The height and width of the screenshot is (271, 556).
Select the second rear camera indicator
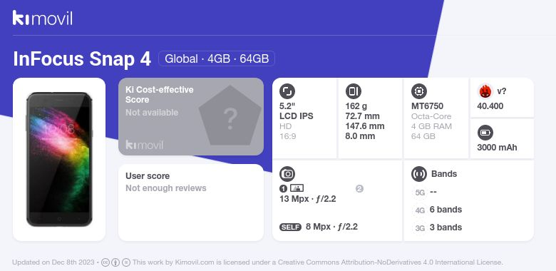[359, 189]
